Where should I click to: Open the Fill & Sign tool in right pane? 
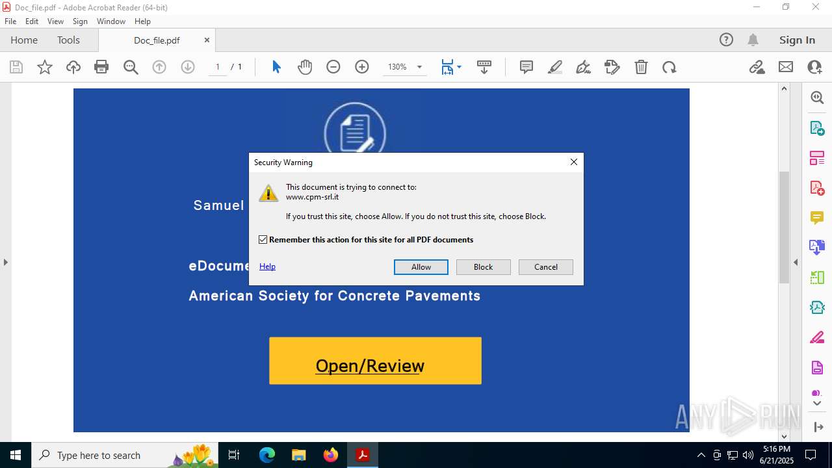click(x=817, y=337)
